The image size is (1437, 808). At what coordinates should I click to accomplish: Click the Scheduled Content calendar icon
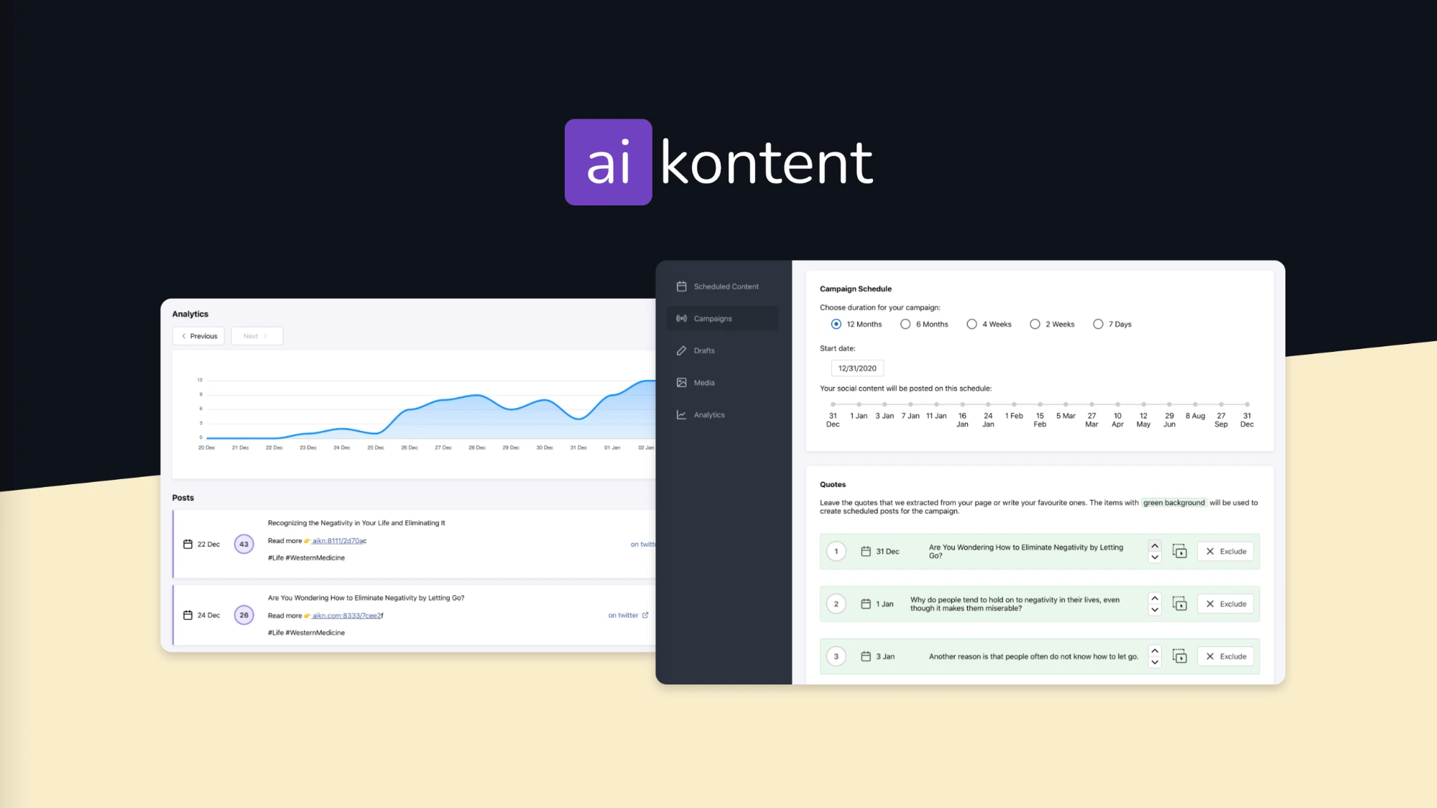tap(681, 287)
